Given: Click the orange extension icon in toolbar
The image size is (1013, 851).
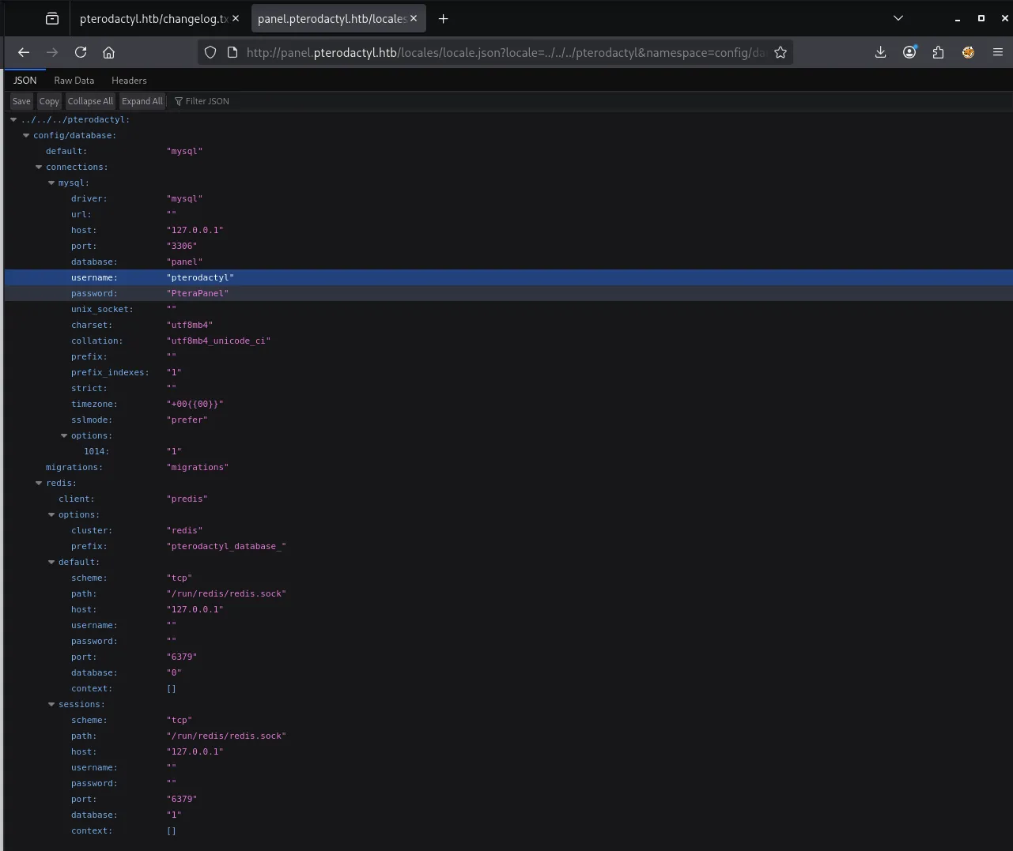Looking at the screenshot, I should [x=968, y=52].
